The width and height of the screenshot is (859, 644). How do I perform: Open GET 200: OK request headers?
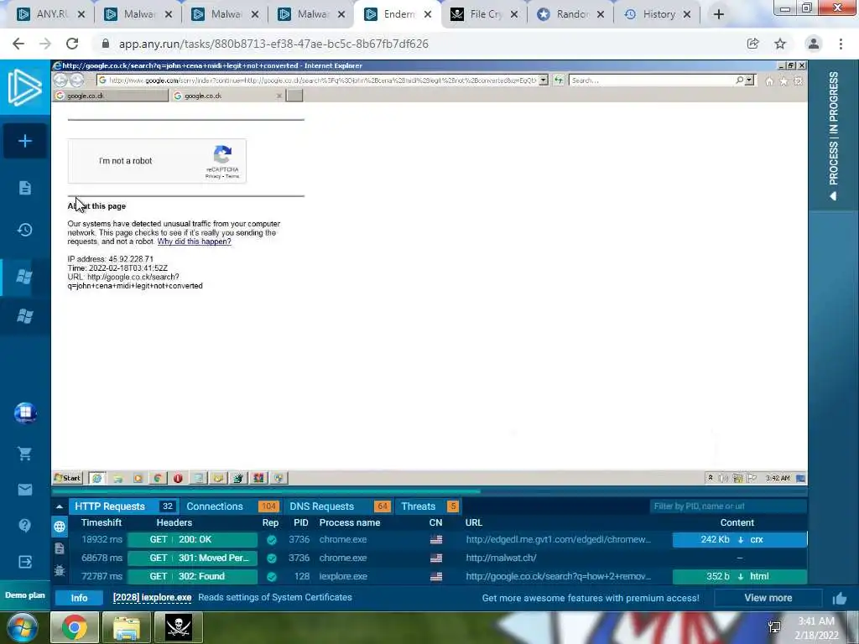(192, 539)
